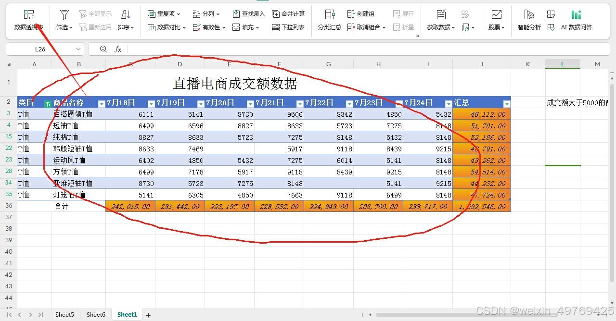Open the 填充 fill dropdown
The height and width of the screenshot is (321, 616).
(245, 27)
